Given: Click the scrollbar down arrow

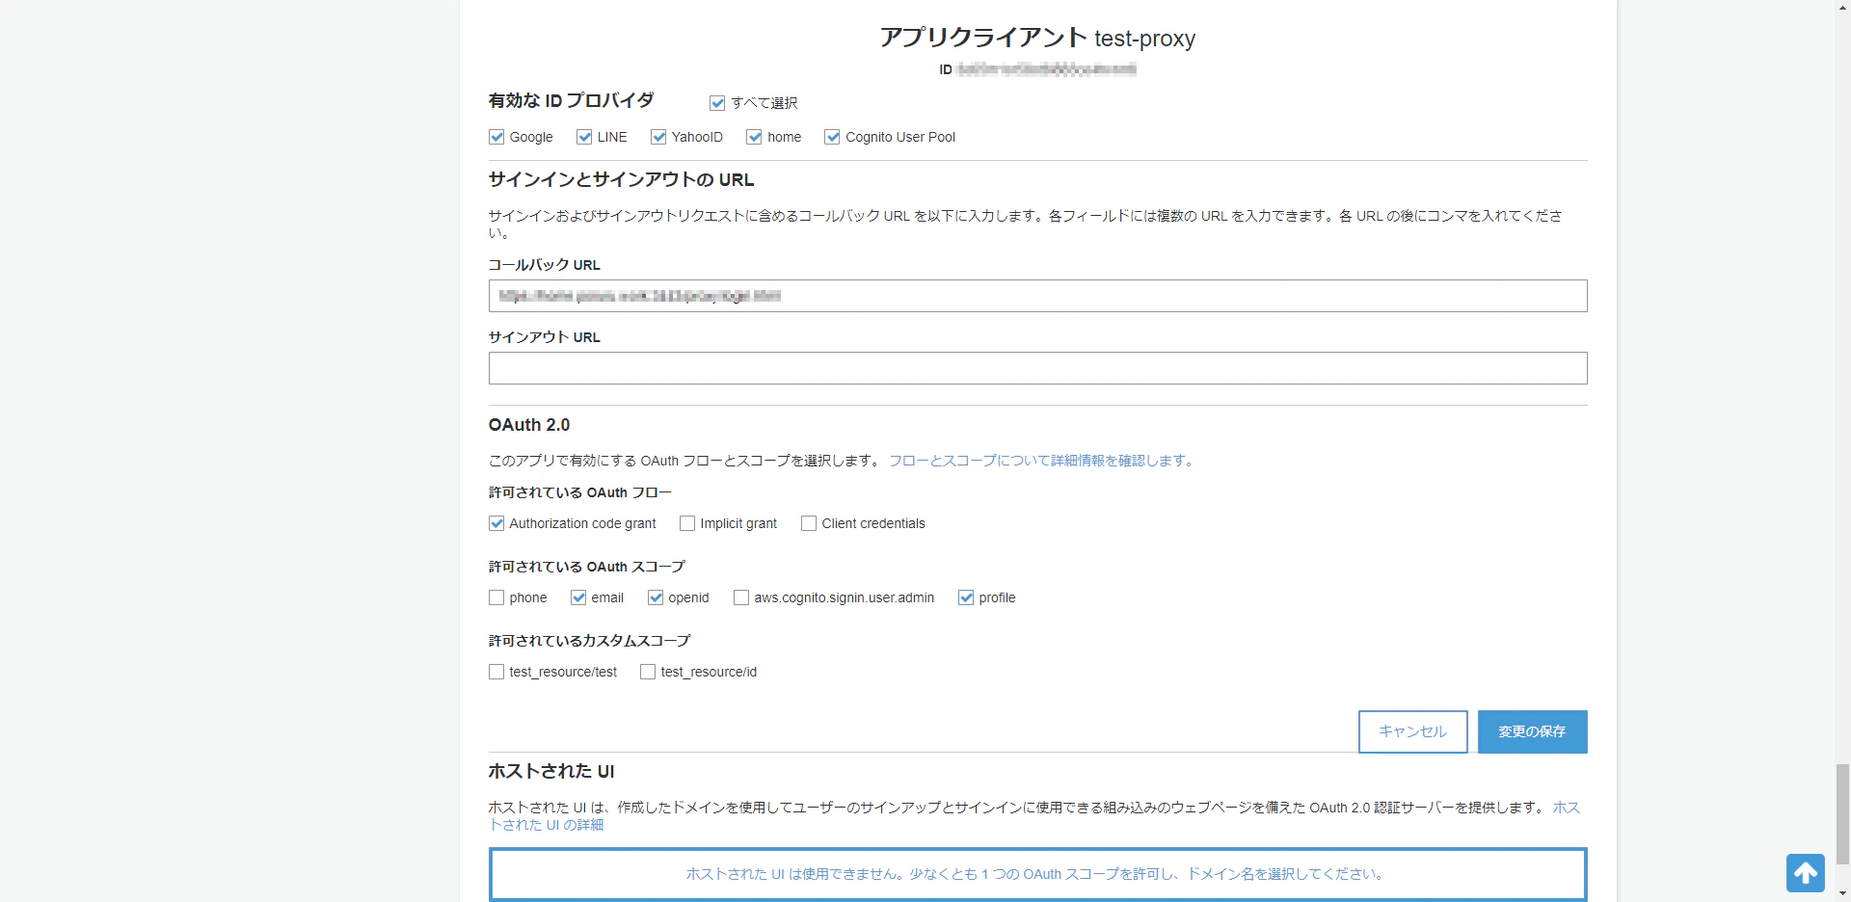Looking at the screenshot, I should pos(1842,893).
